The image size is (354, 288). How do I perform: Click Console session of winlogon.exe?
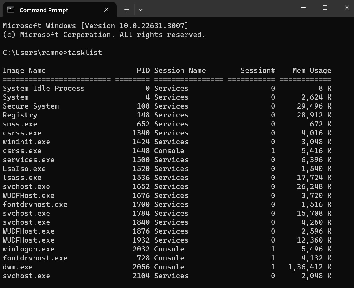click(x=169, y=249)
